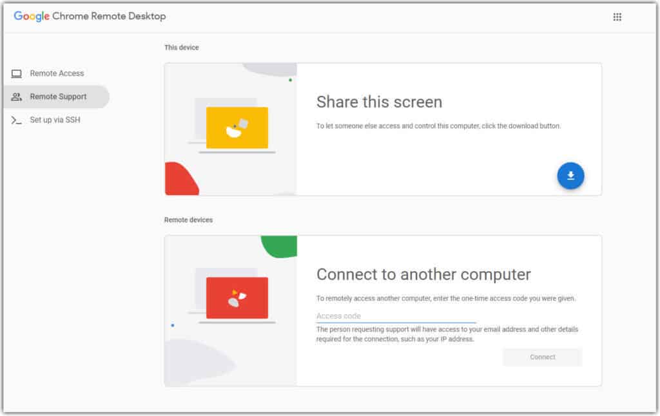Click the Remote devices section label
This screenshot has width=660, height=416.
tap(188, 220)
